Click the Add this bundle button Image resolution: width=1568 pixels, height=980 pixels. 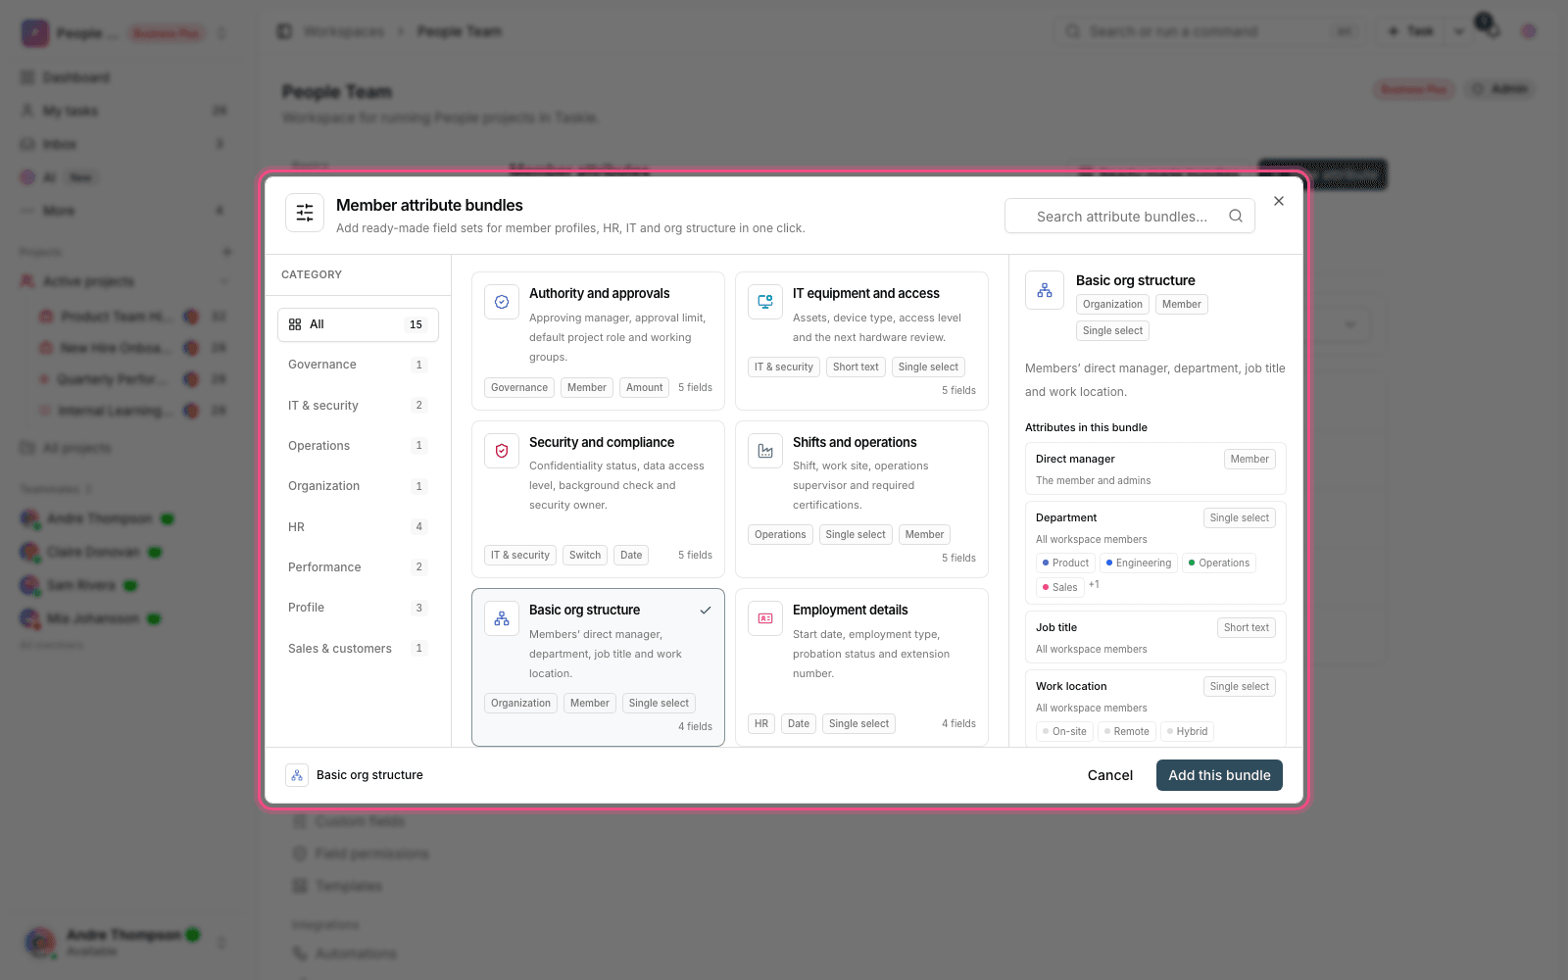(x=1219, y=775)
